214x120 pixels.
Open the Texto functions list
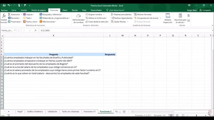(27, 18)
